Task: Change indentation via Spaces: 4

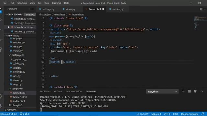Action: (156, 114)
